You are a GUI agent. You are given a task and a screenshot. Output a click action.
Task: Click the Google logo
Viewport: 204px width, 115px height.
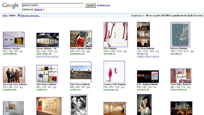(x=11, y=5)
